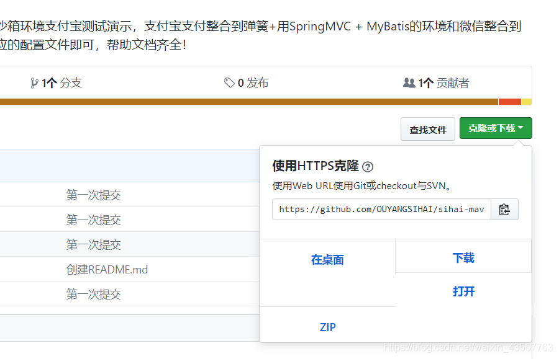Click the text 使用Web URL使用Git或checkout与SVN。

(x=361, y=186)
